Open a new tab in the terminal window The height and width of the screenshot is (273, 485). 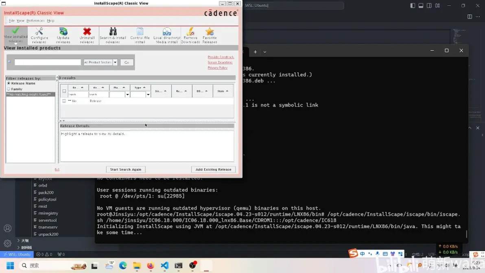255,52
